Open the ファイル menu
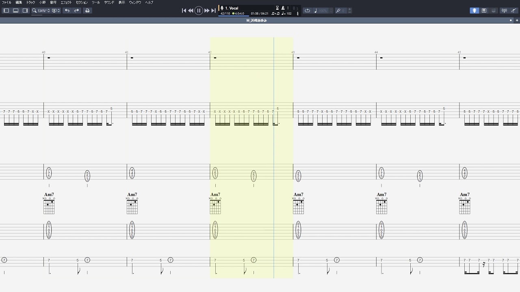This screenshot has width=520, height=292. pos(6,2)
